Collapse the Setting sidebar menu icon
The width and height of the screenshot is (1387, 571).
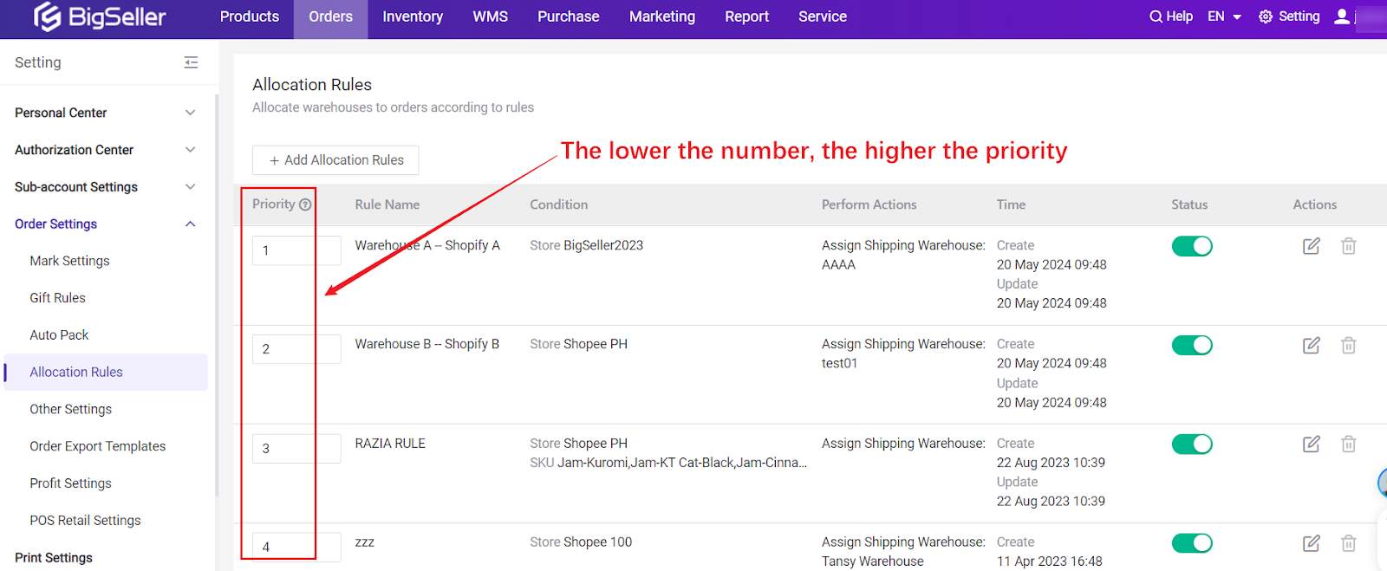tap(192, 62)
